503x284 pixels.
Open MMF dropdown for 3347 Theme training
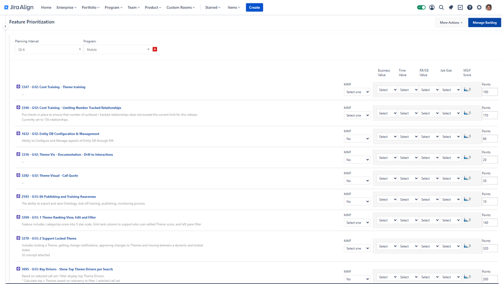tap(357, 92)
